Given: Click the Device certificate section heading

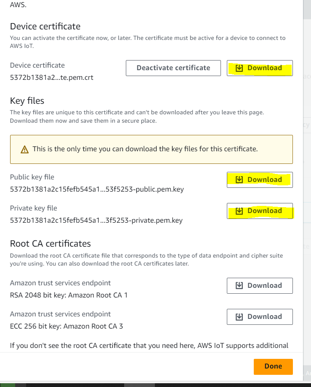Looking at the screenshot, I should [45, 26].
